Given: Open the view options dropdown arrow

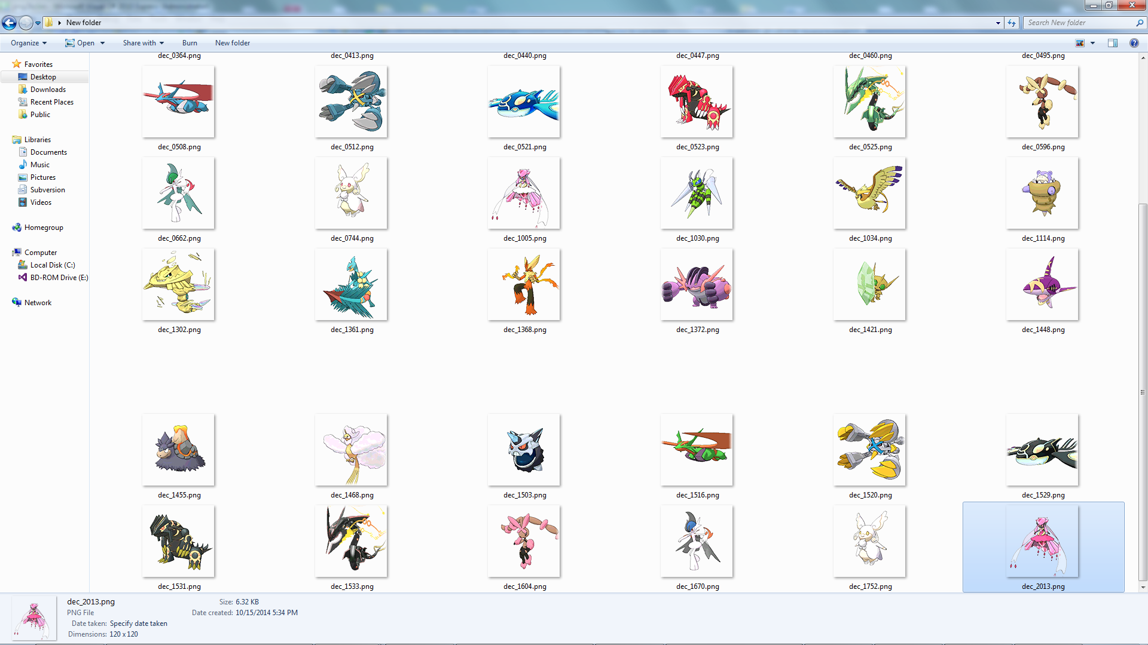Looking at the screenshot, I should 1092,43.
